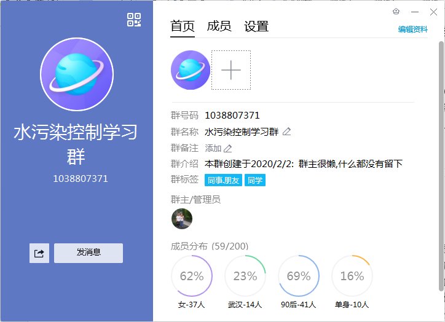Image resolution: width=445 pixels, height=322 pixels.
Task: Click the large group avatar in left panel
Action: [x=77, y=74]
